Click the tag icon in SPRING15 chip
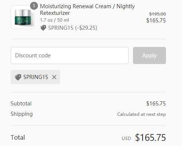 click(18, 77)
